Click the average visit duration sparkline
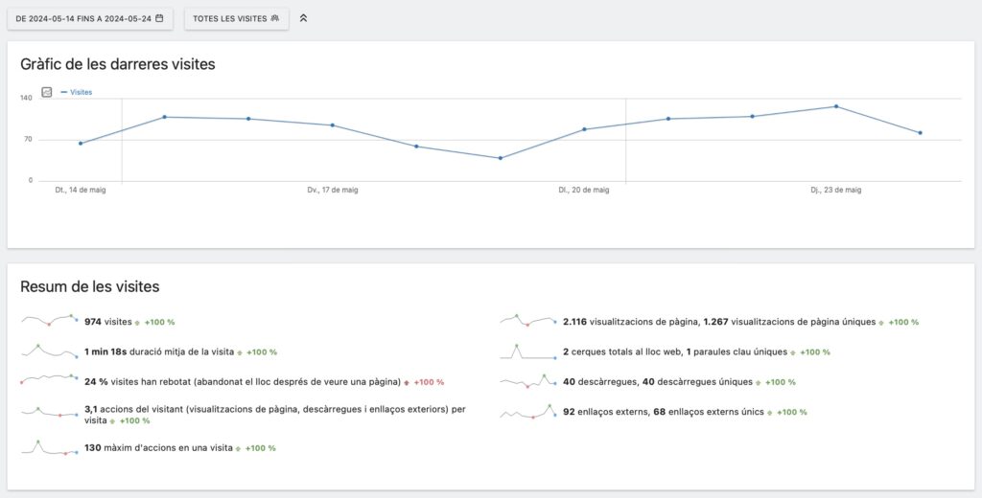Screen dimensions: 982x498 pyautogui.click(x=50, y=351)
